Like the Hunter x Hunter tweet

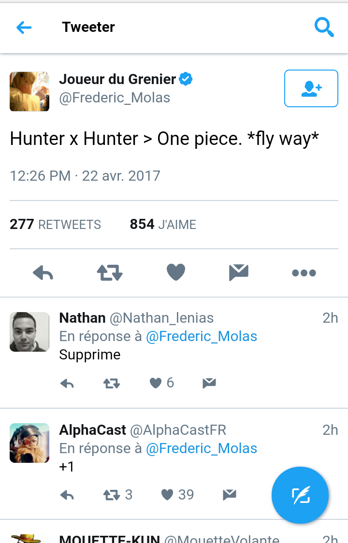pyautogui.click(x=175, y=272)
